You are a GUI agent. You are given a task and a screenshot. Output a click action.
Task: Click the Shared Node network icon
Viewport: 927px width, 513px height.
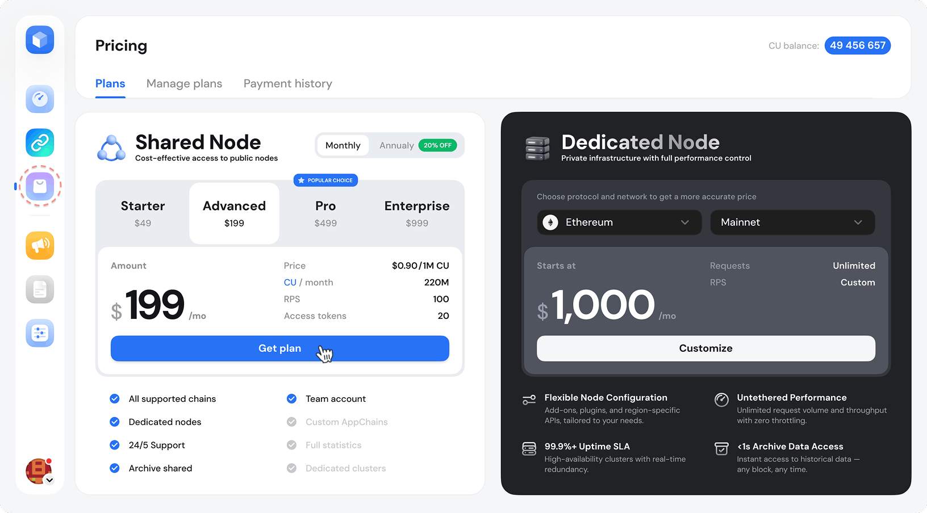point(111,148)
